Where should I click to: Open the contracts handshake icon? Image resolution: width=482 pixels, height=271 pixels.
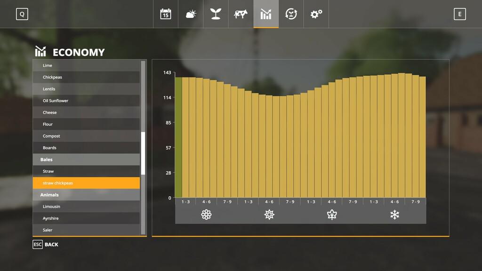point(291,14)
